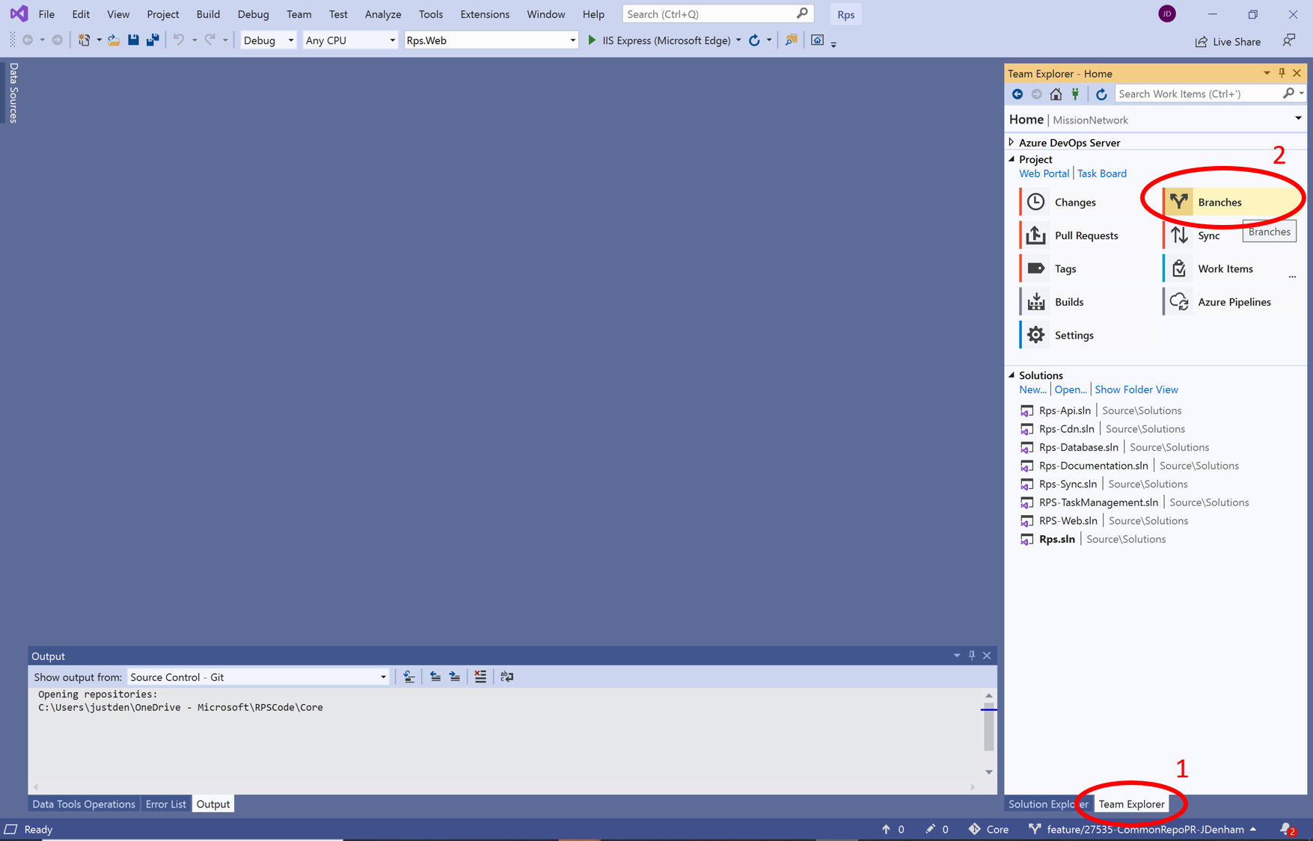Open the Extensions menu

click(484, 14)
